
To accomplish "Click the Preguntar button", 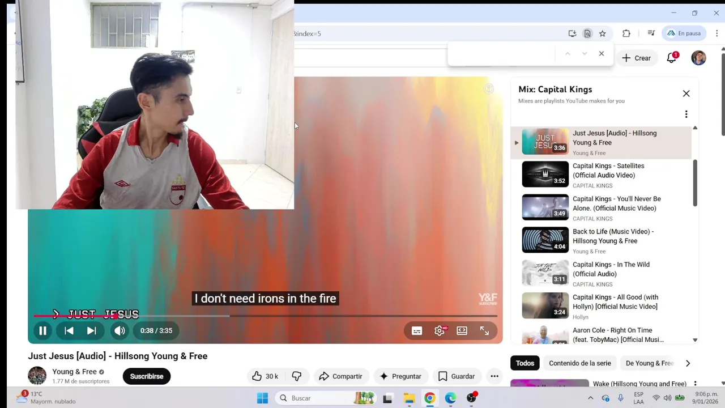I will [400, 376].
